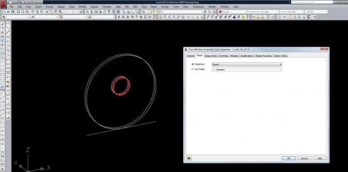This screenshot has width=348, height=172.
Task: Click the Help button in the dialog
Action: point(320,158)
